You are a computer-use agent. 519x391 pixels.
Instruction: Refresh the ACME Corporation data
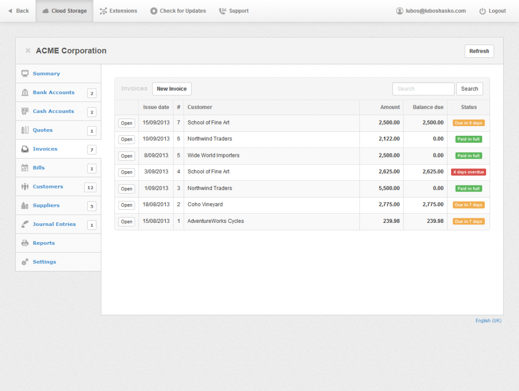(478, 51)
